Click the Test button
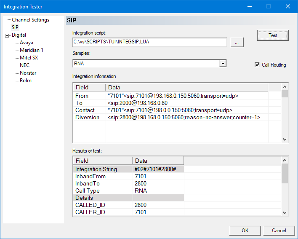 273,35
